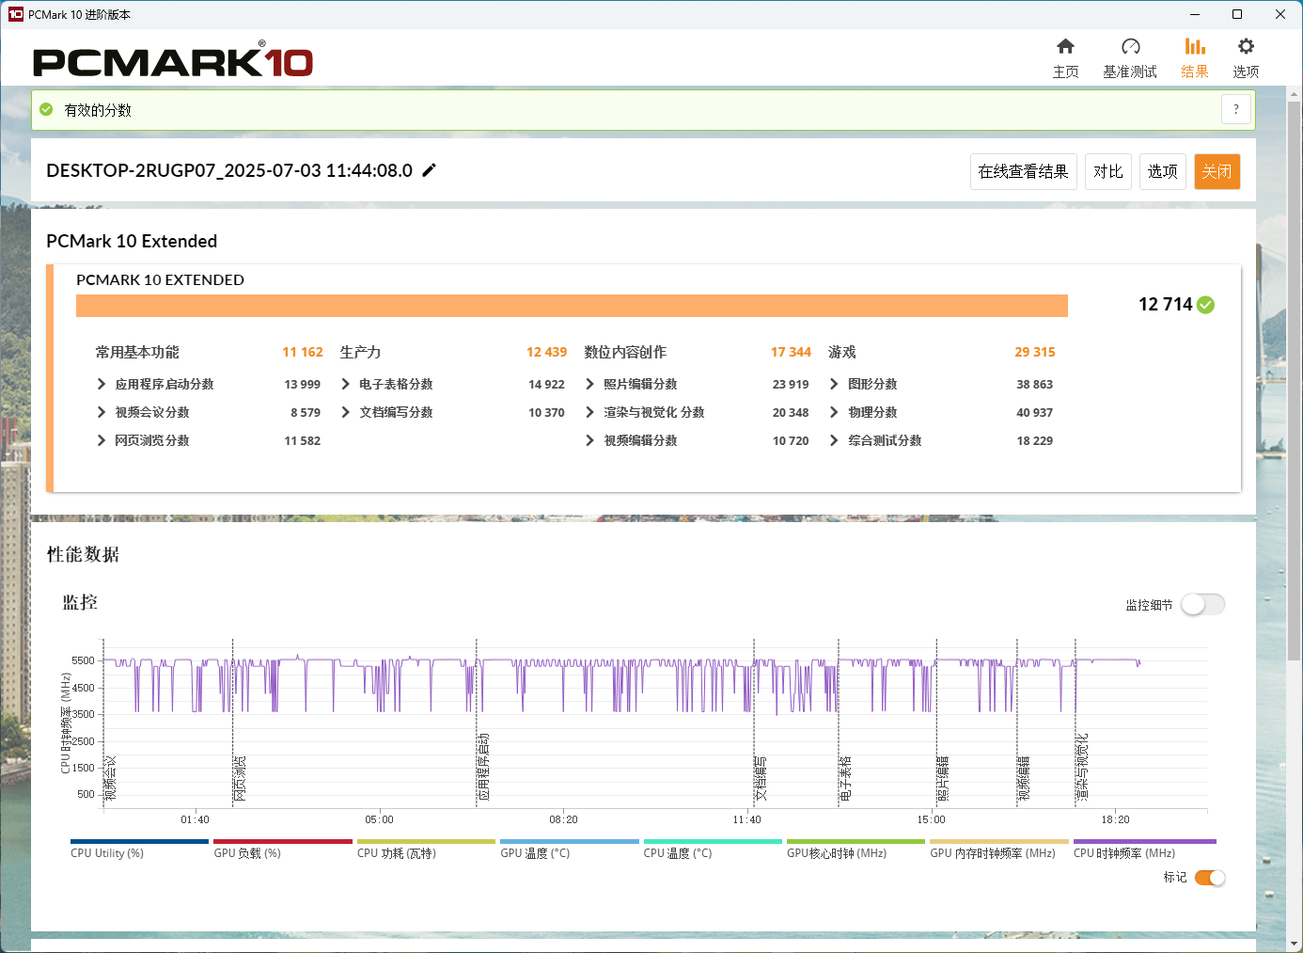Expand 渲染与视觉化 分数 row
The image size is (1303, 953).
click(590, 412)
